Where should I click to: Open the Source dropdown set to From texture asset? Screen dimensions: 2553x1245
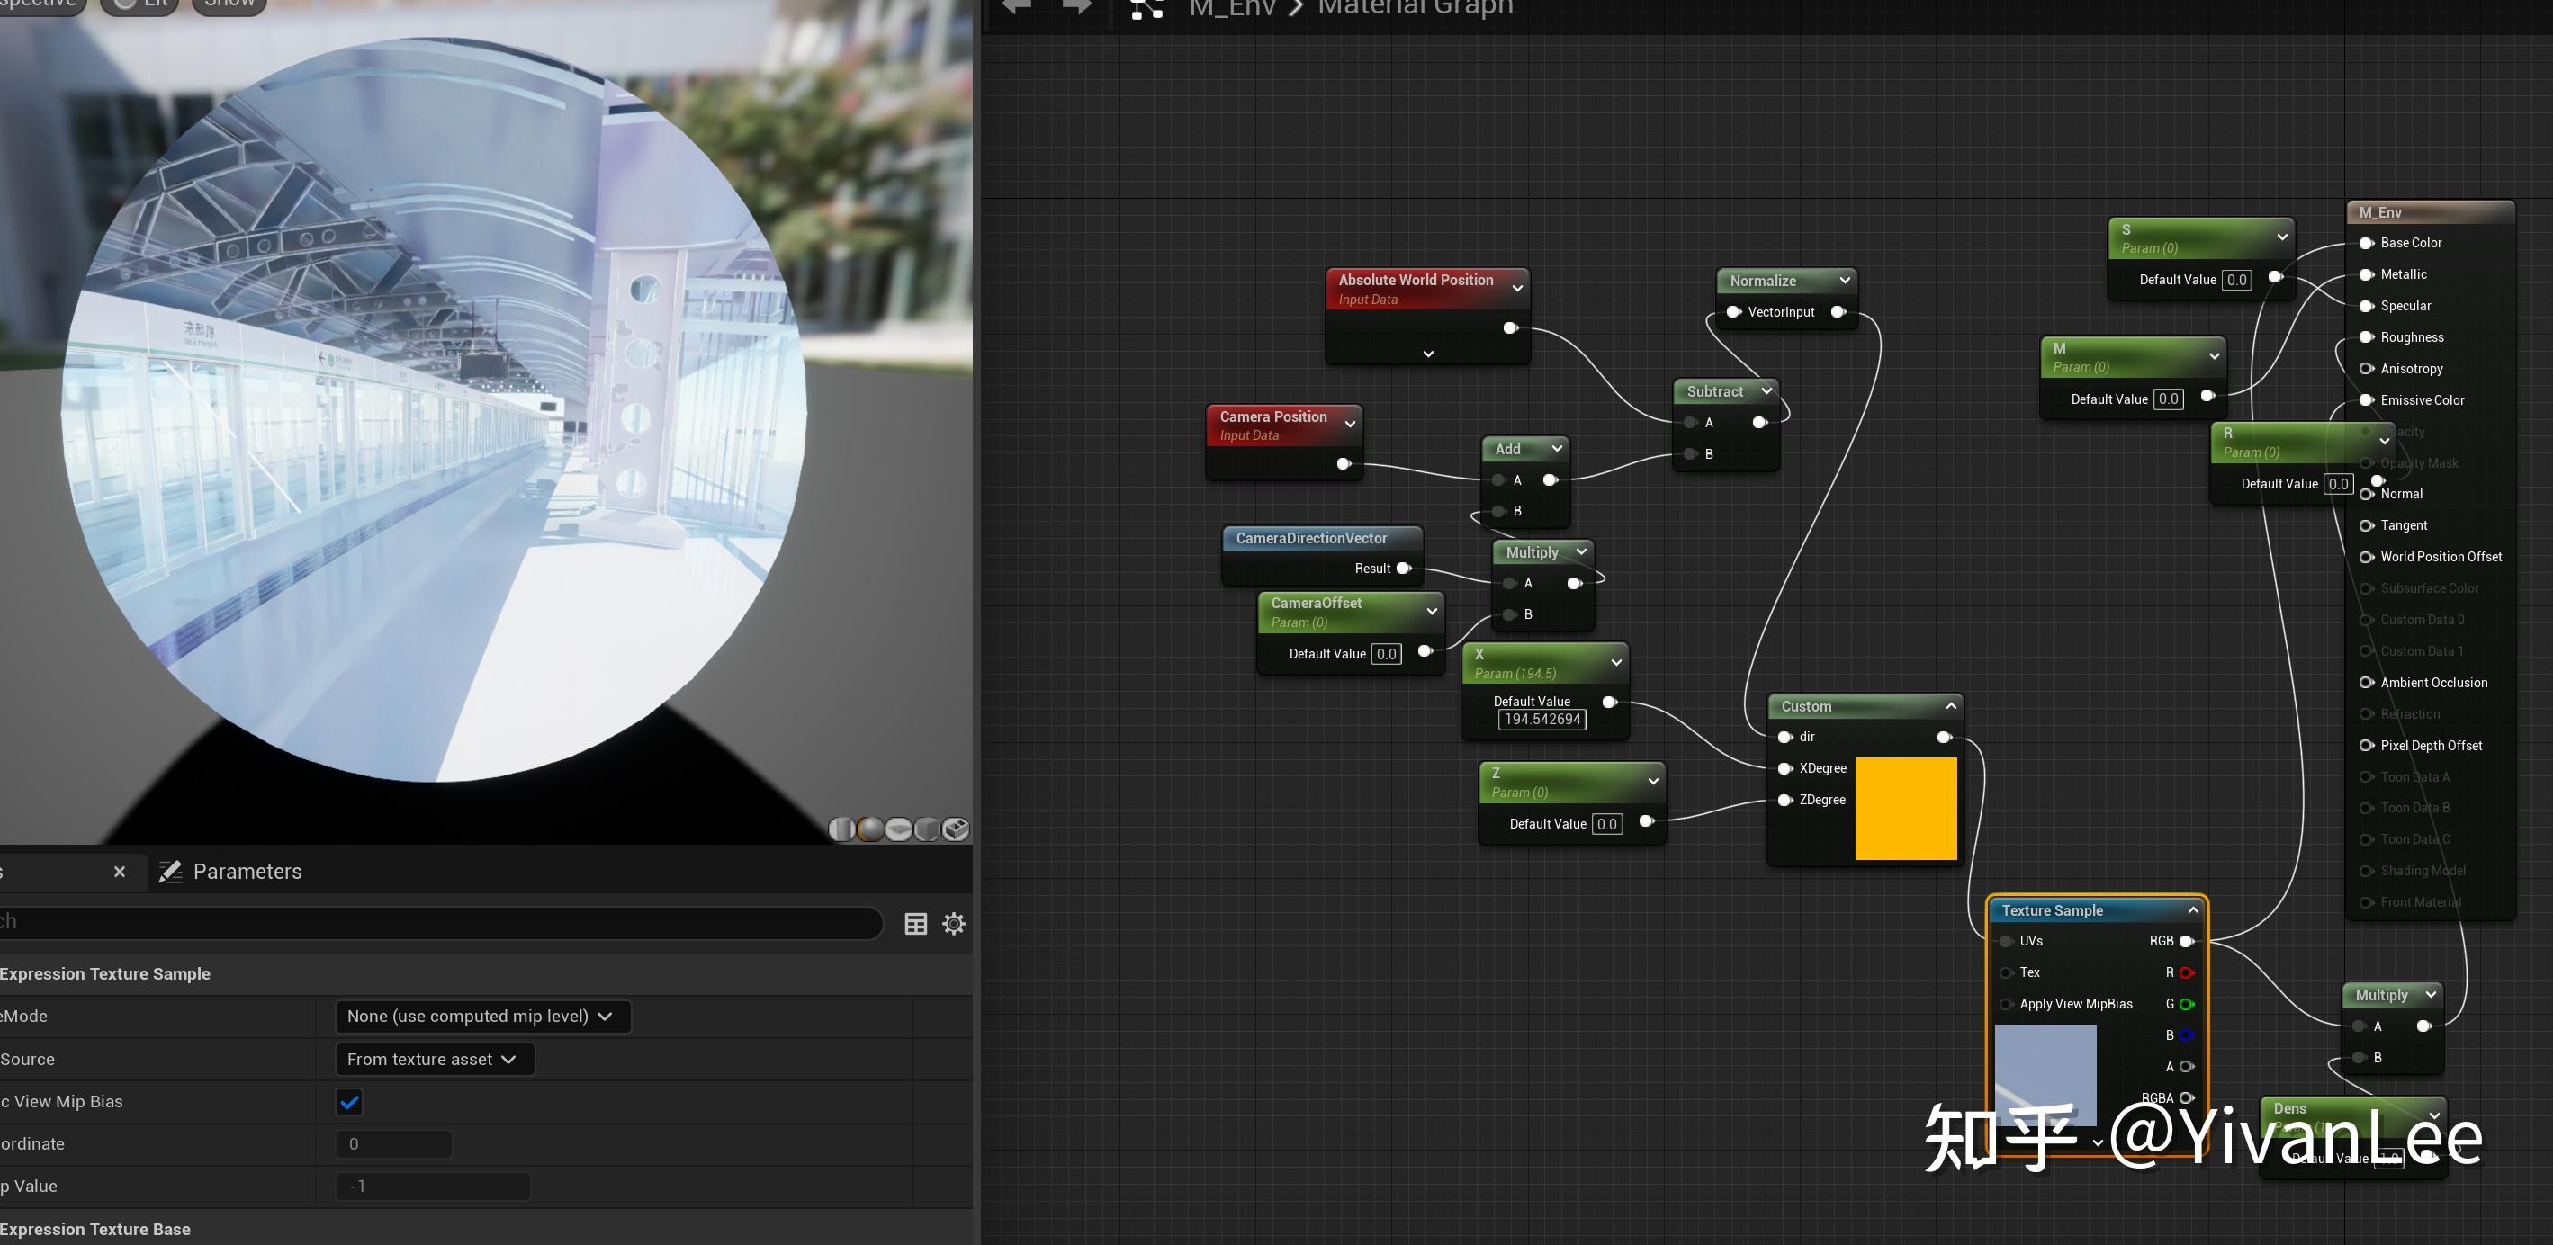434,1059
